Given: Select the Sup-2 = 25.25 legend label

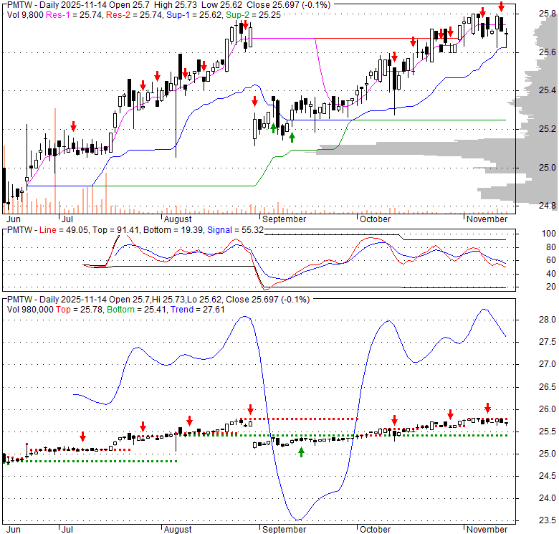Looking at the screenshot, I should [254, 15].
